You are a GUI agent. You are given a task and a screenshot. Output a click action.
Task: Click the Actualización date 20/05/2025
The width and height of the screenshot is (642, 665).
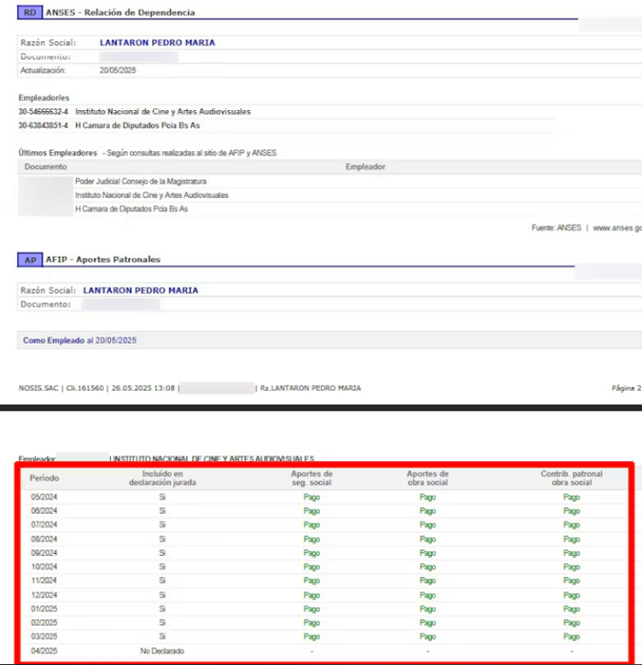(x=118, y=71)
